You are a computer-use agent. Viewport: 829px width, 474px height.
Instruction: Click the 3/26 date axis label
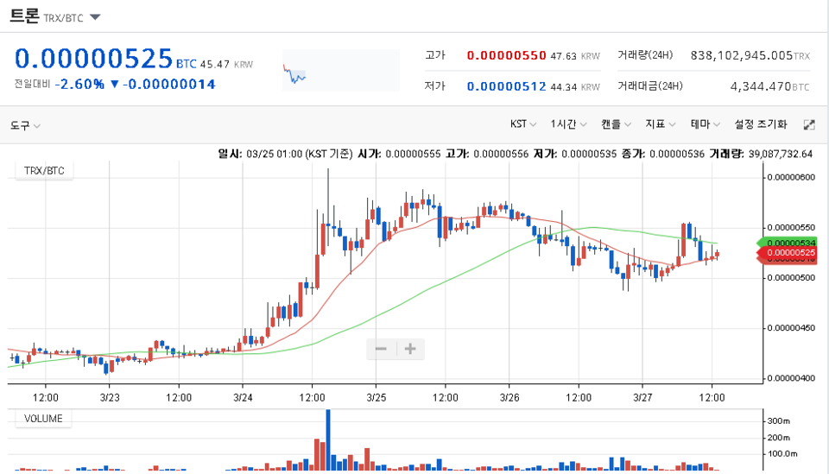[509, 397]
